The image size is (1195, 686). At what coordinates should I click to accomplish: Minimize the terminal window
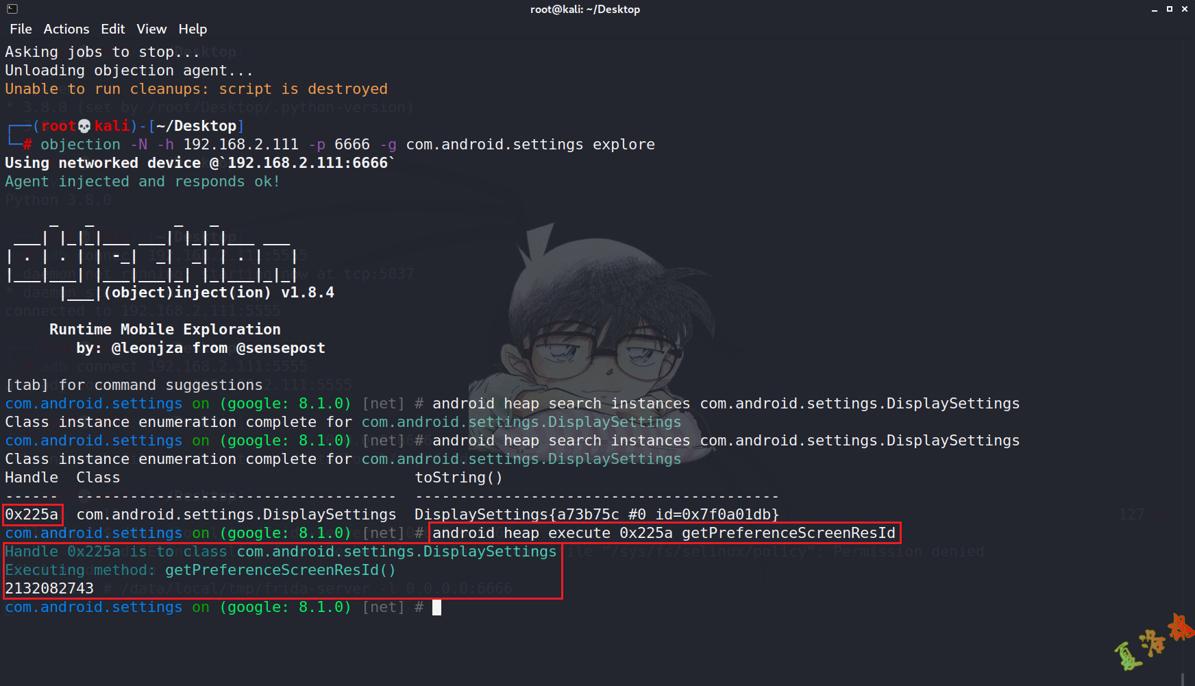pos(1155,9)
